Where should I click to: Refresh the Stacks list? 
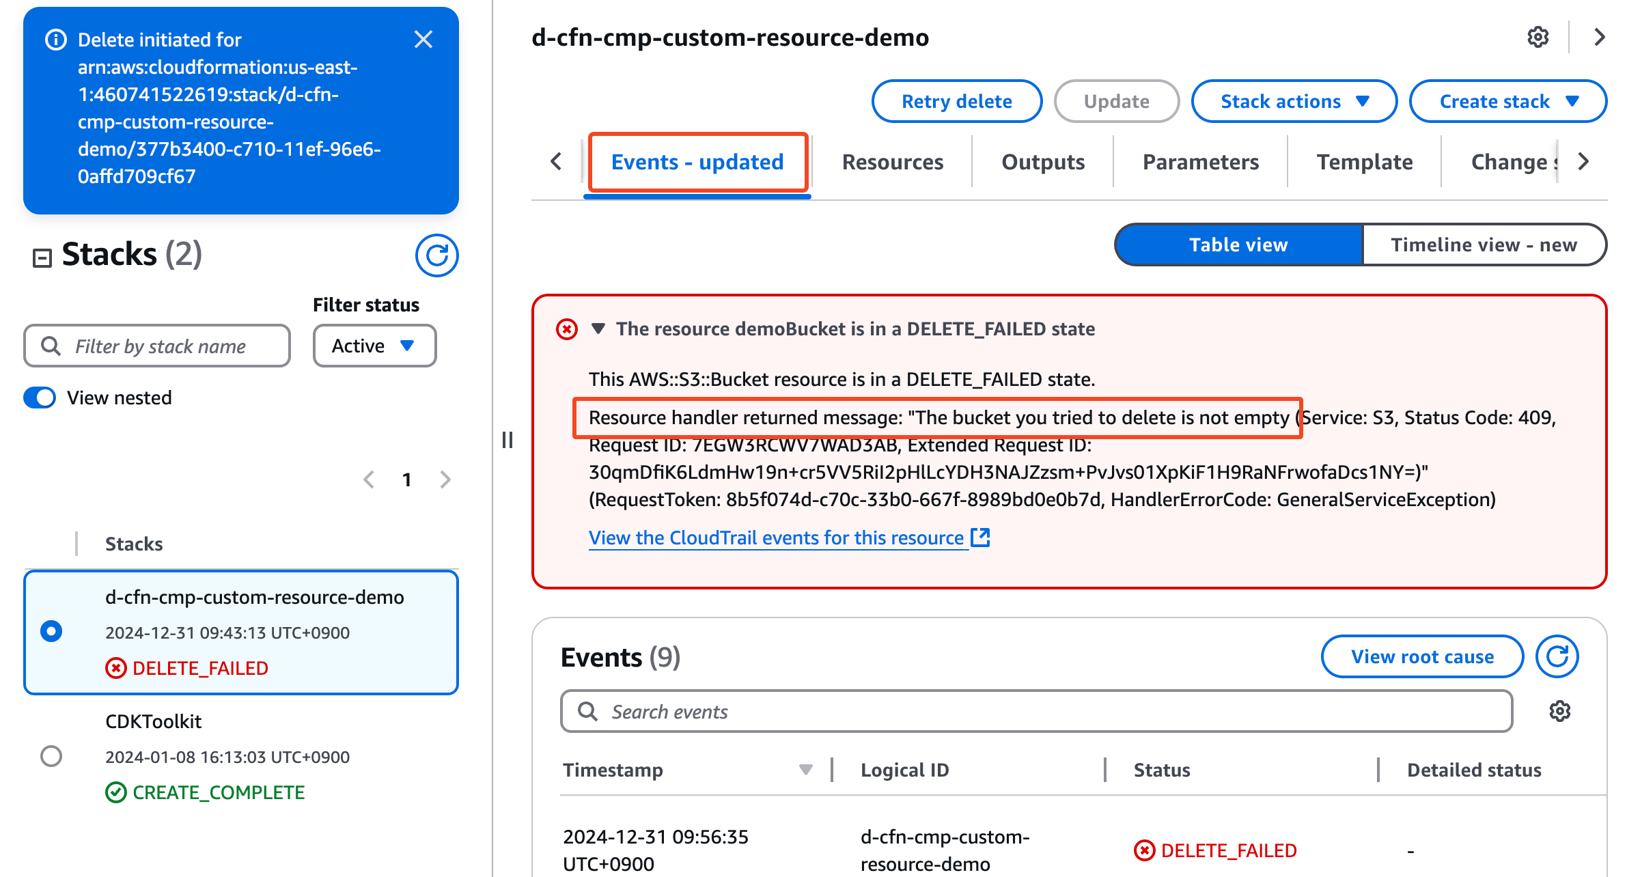pyautogui.click(x=436, y=255)
